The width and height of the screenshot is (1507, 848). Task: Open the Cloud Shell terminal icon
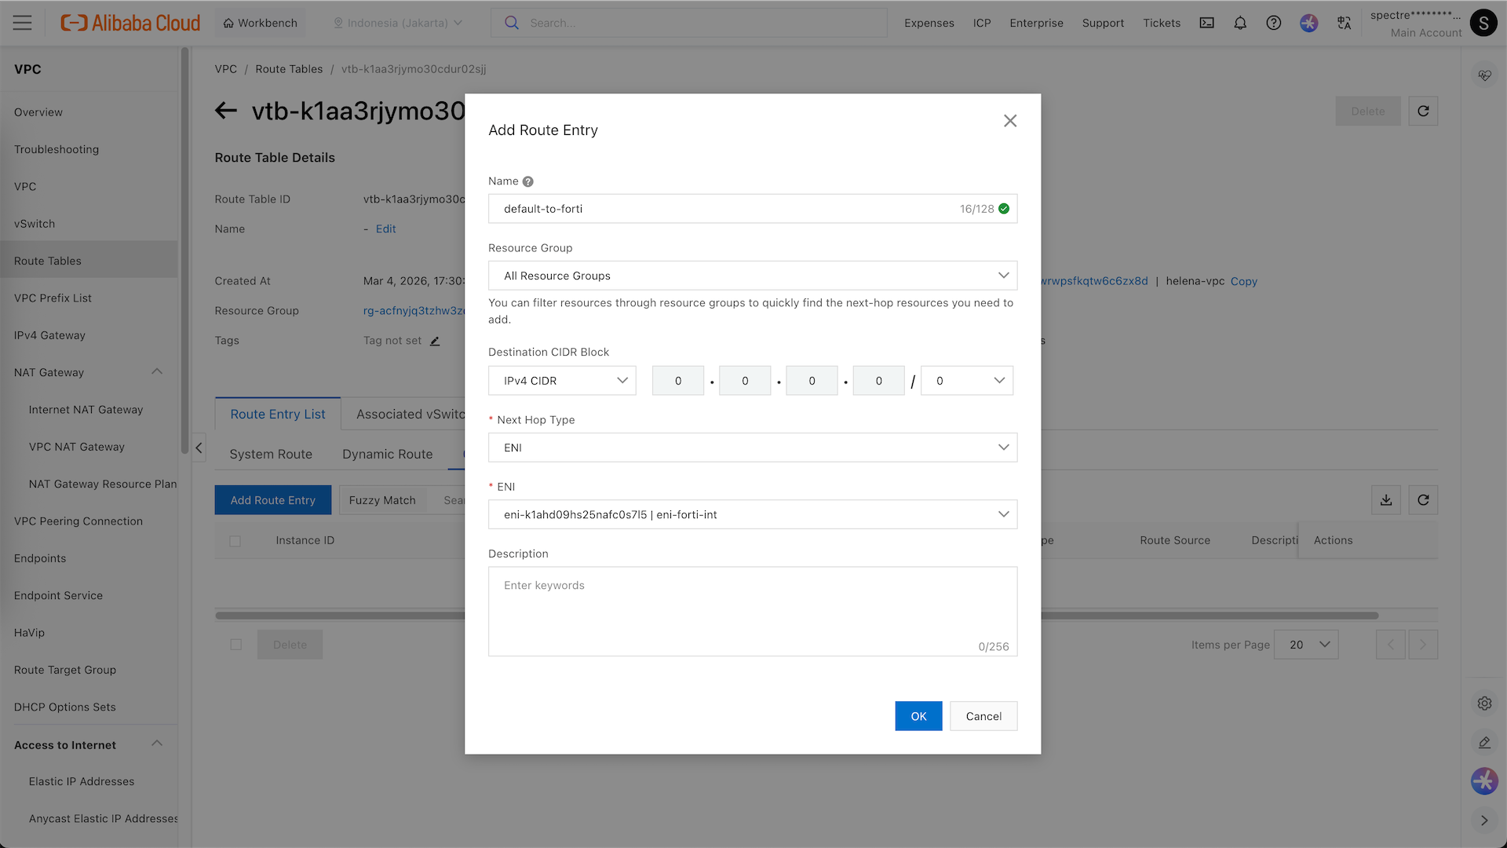tap(1206, 23)
